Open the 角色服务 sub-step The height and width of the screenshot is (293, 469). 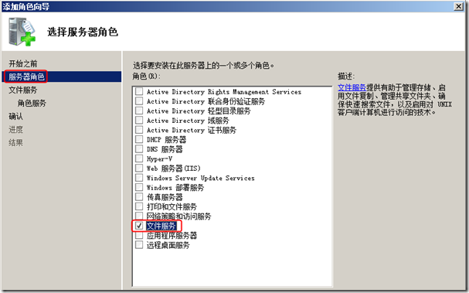pos(32,103)
